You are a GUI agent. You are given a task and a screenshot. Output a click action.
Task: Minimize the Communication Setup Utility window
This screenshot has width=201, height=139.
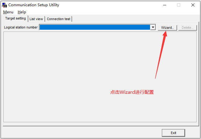pos(165,5)
